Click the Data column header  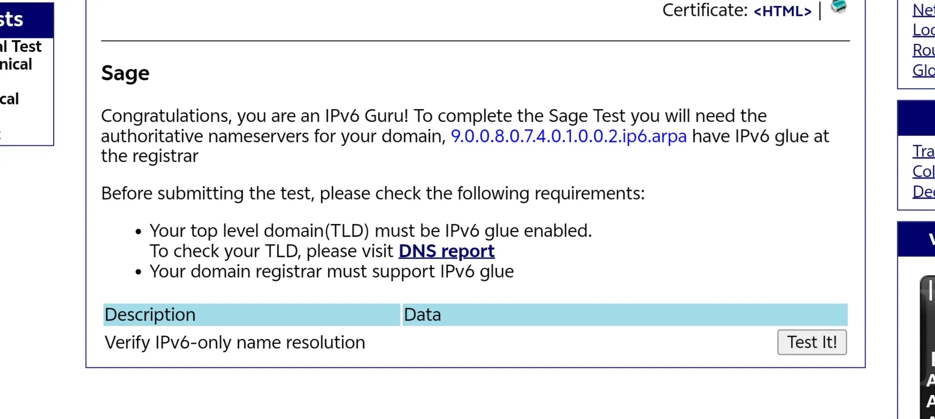pyautogui.click(x=625, y=315)
